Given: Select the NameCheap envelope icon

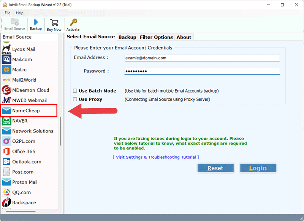Looking at the screenshot, I should (x=6, y=110).
